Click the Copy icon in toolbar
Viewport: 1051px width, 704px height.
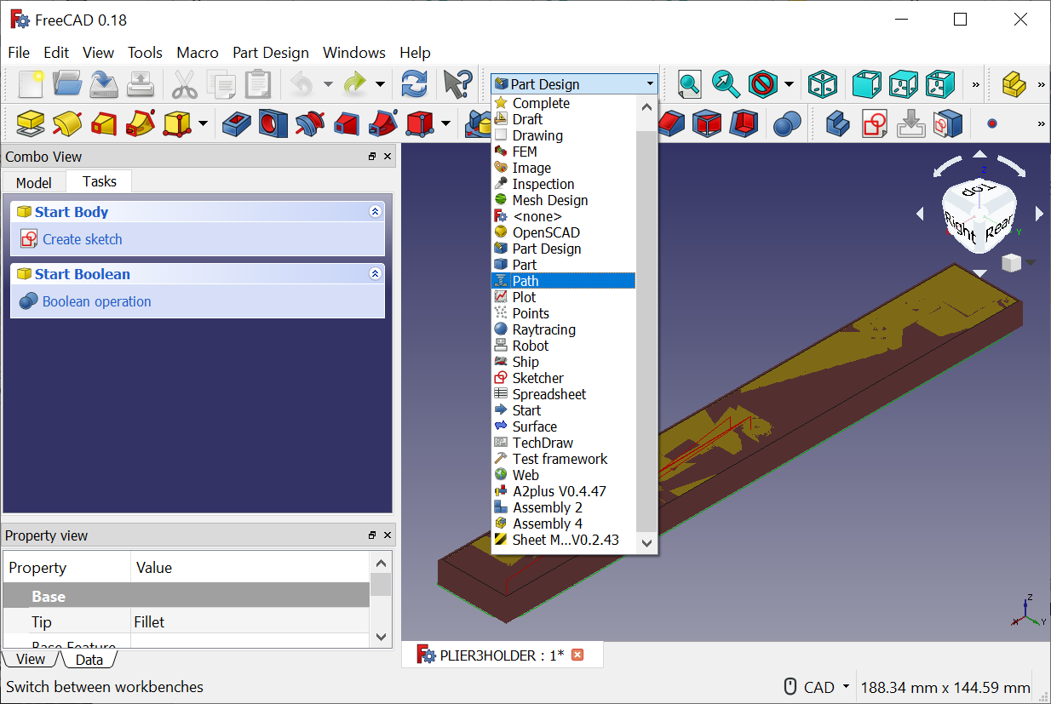(x=221, y=84)
